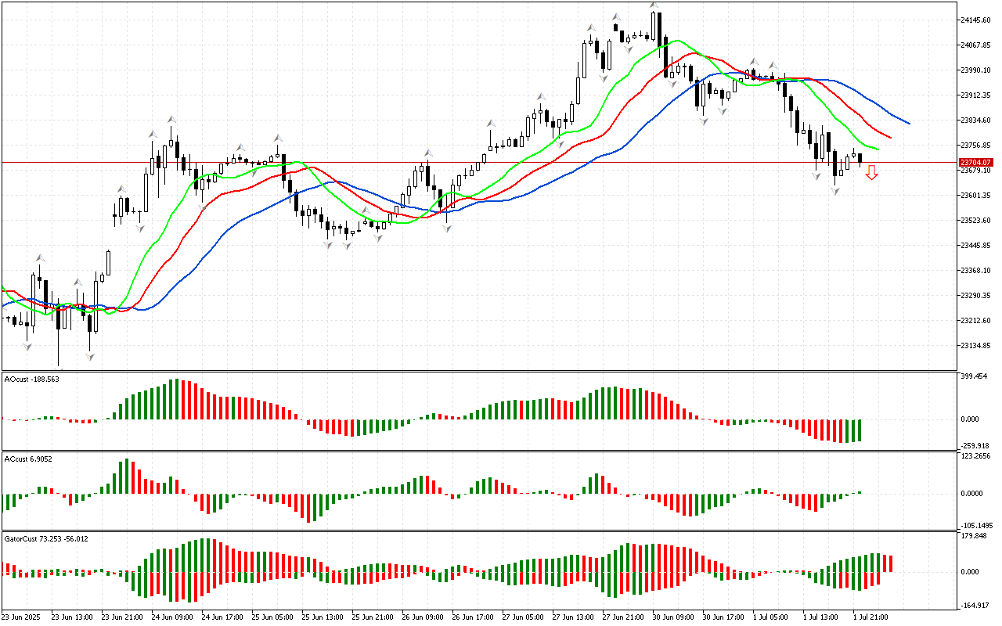Click the last candlestick on the price chart
The width and height of the screenshot is (1002, 626).
(x=860, y=160)
